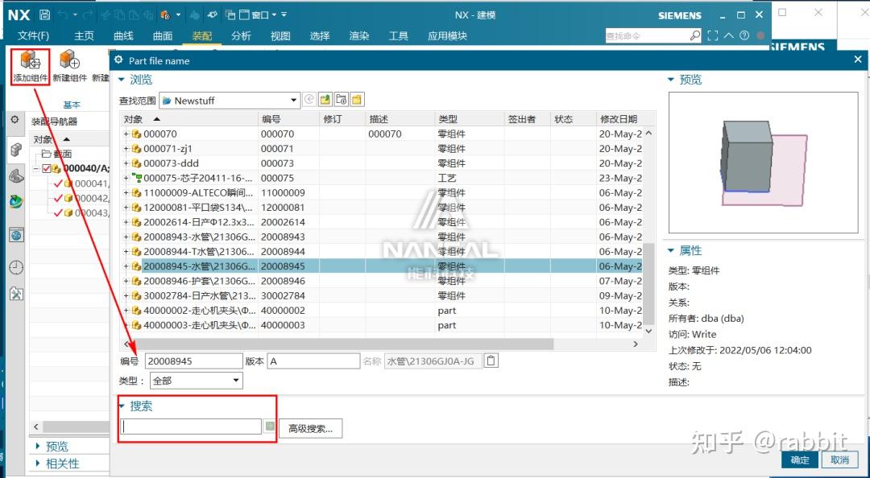The width and height of the screenshot is (870, 478).
Task: Open the History palette in the left sidebar
Action: tap(17, 266)
